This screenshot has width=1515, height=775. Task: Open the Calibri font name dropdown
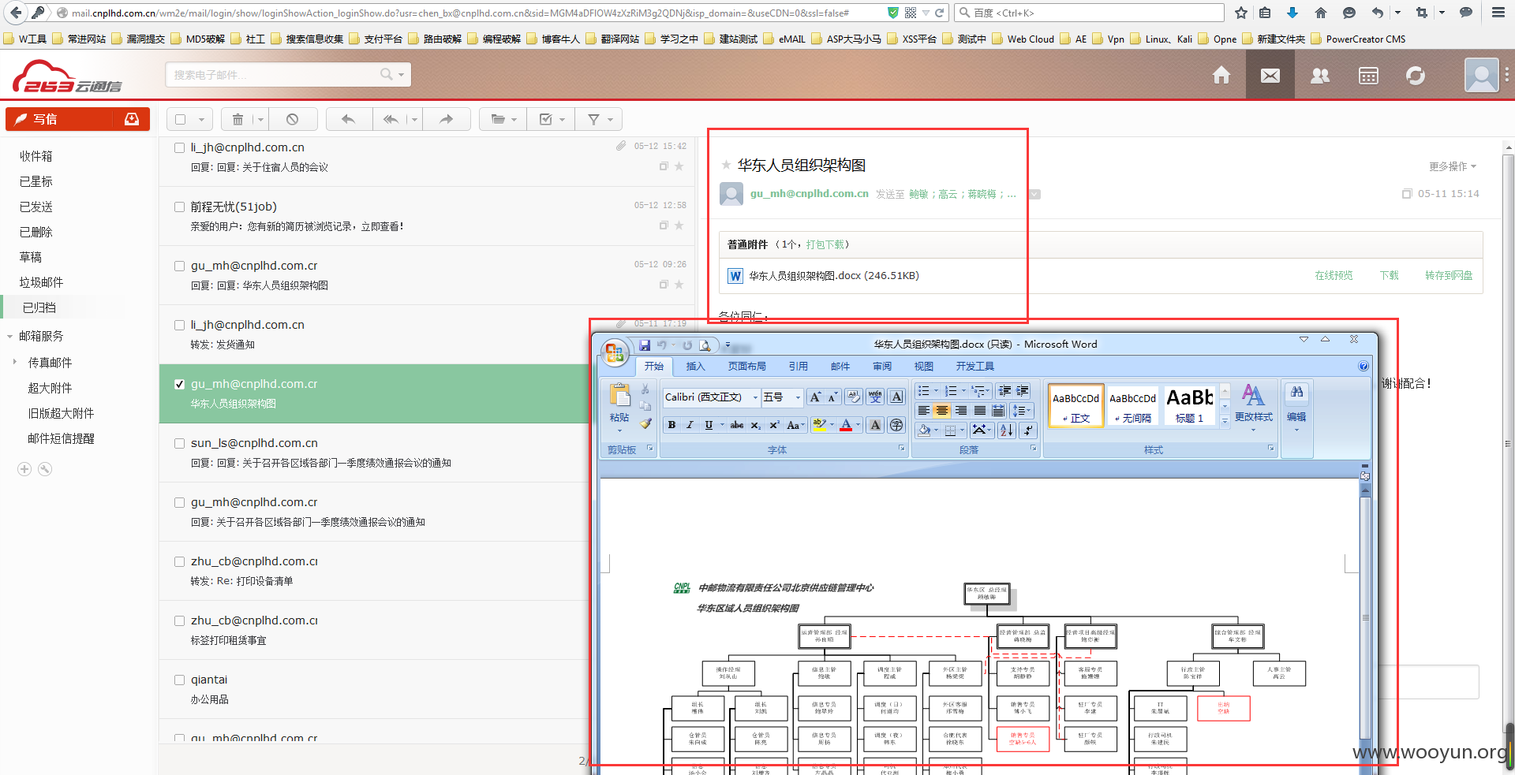click(755, 397)
